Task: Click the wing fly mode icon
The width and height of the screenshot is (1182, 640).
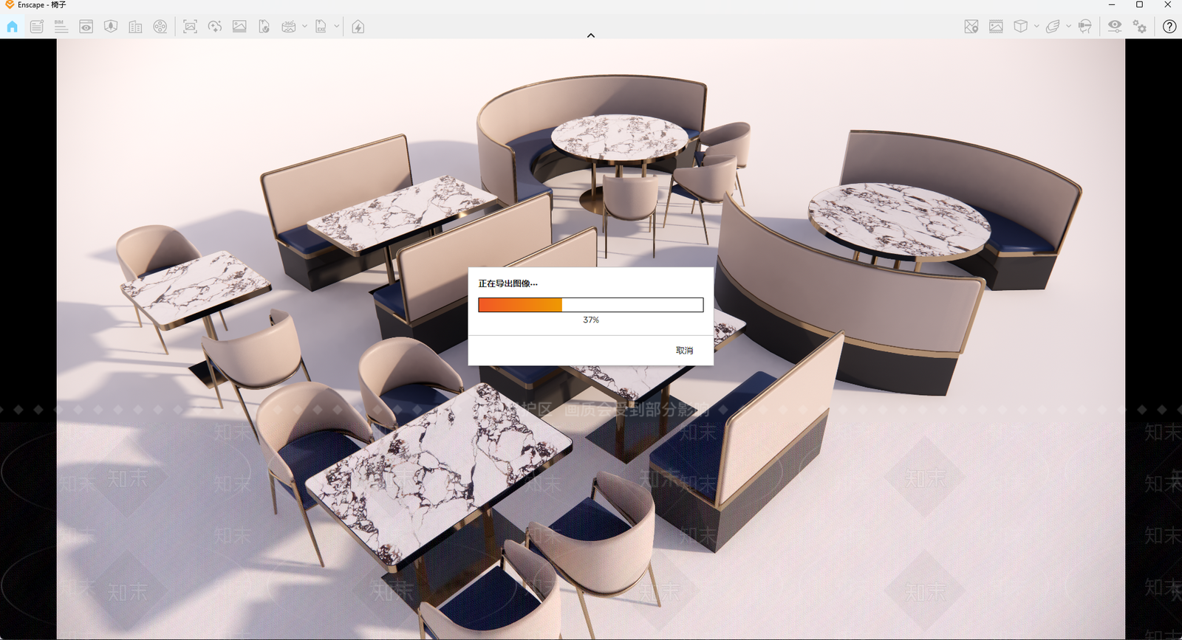Action: (x=1053, y=27)
